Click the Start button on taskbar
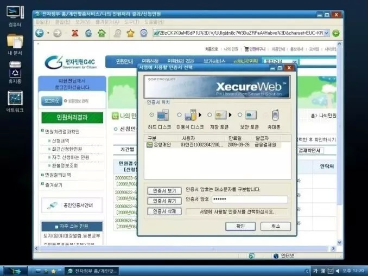 16,271
